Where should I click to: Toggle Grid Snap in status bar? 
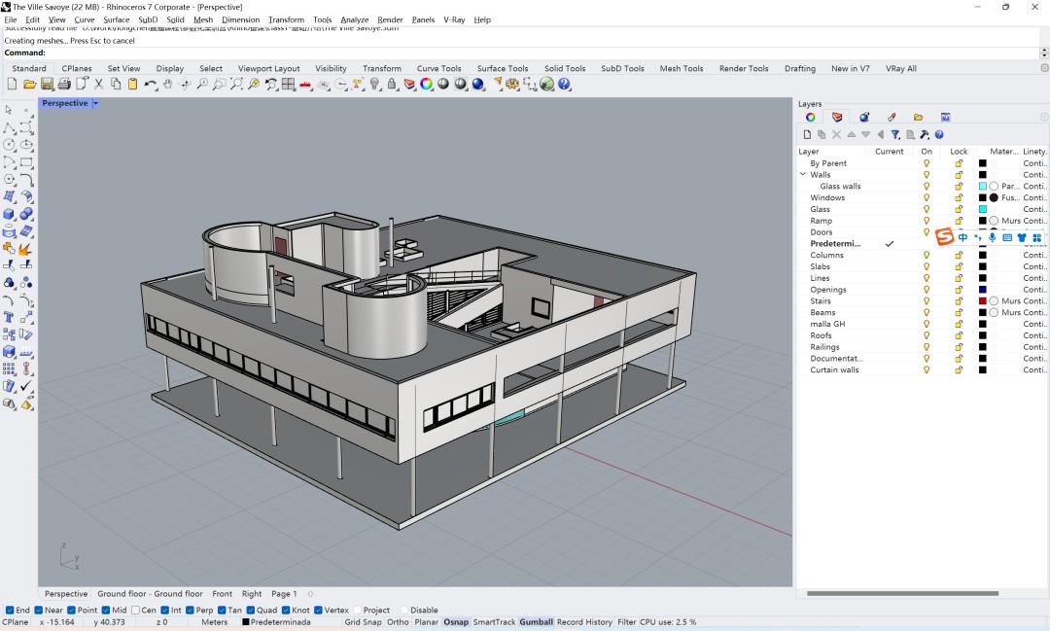363,622
